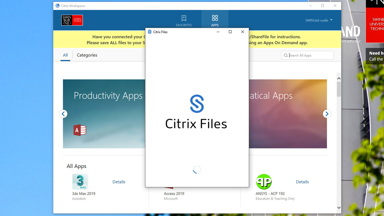Go to the next carousel slide
The image size is (384, 216).
pos(327,114)
